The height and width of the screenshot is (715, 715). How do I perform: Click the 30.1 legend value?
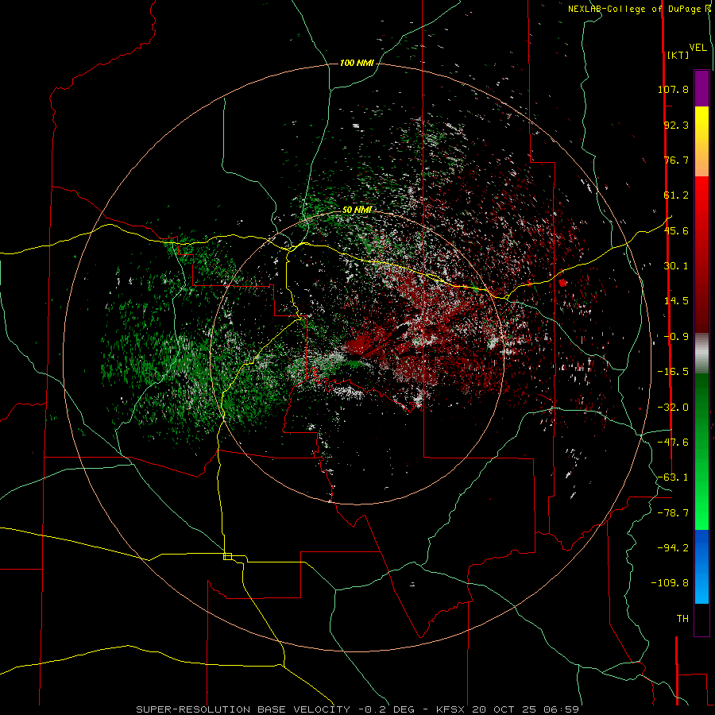pos(676,266)
